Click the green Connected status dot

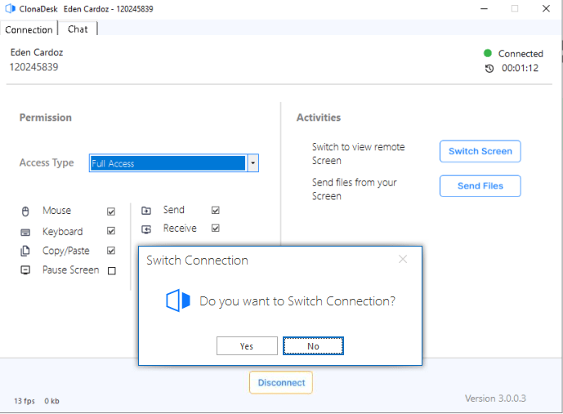coord(487,53)
